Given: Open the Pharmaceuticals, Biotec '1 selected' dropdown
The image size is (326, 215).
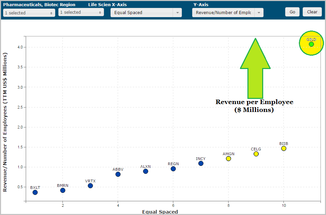Looking at the screenshot, I should pyautogui.click(x=29, y=13).
